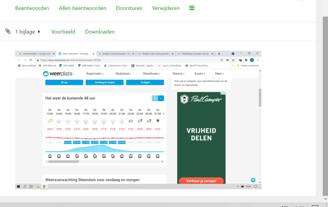328x207 pixels.
Task: Download the attachment via Downloaden
Action: [x=100, y=31]
